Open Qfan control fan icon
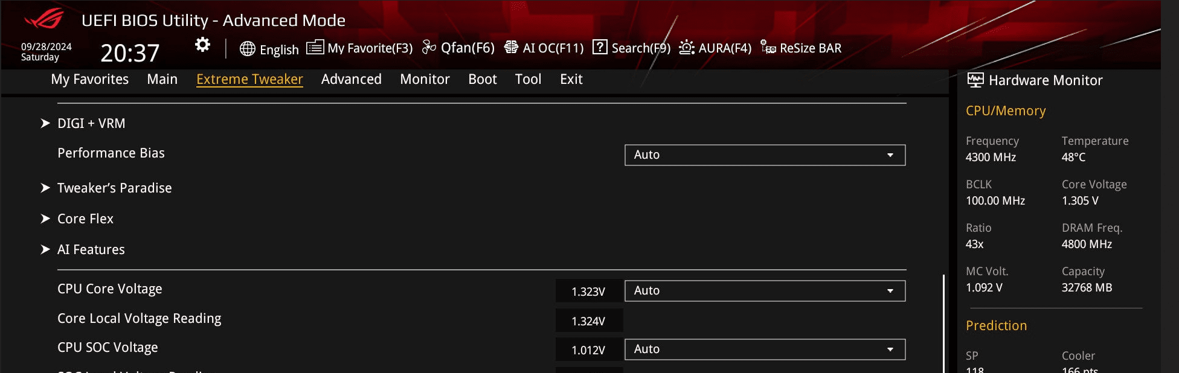Screen dimensions: 1179x373 click(429, 47)
